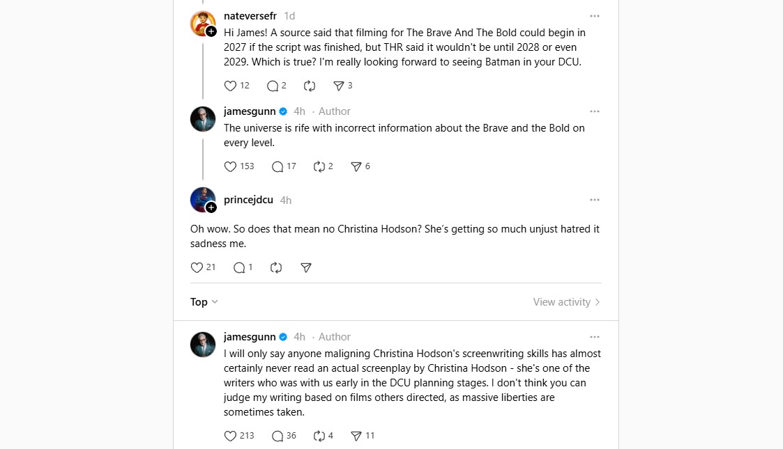The width and height of the screenshot is (783, 449).
Task: Repost jamesgunn's reply about incorrect information
Action: click(x=319, y=166)
